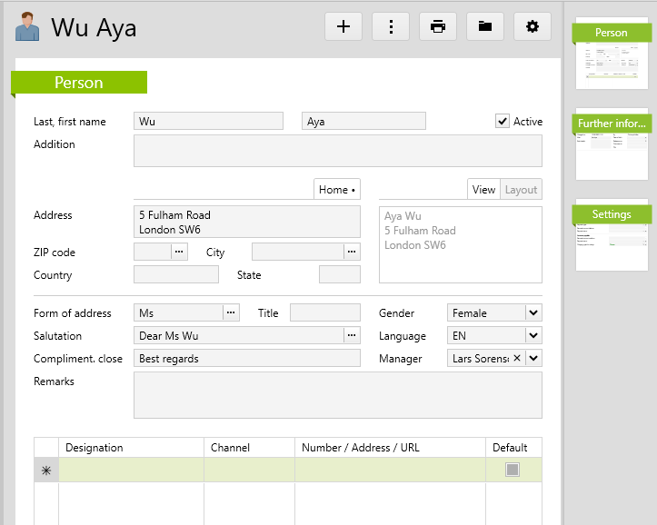The width and height of the screenshot is (657, 525).
Task: Clear Manager field using the X icon
Action: click(x=517, y=358)
